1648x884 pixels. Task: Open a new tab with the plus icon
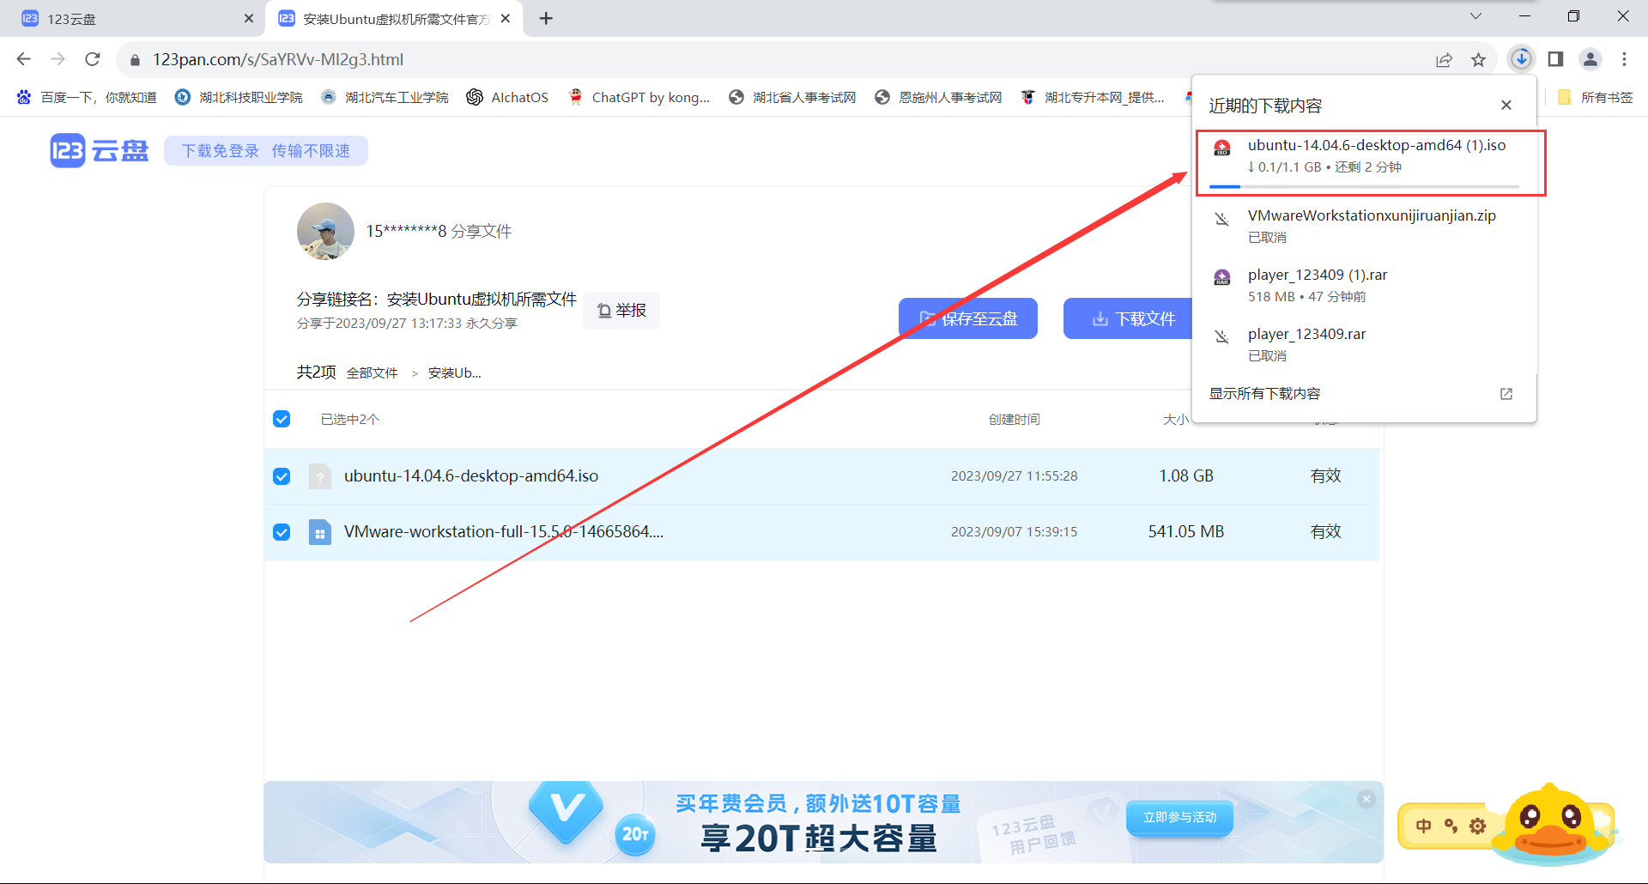click(x=546, y=18)
